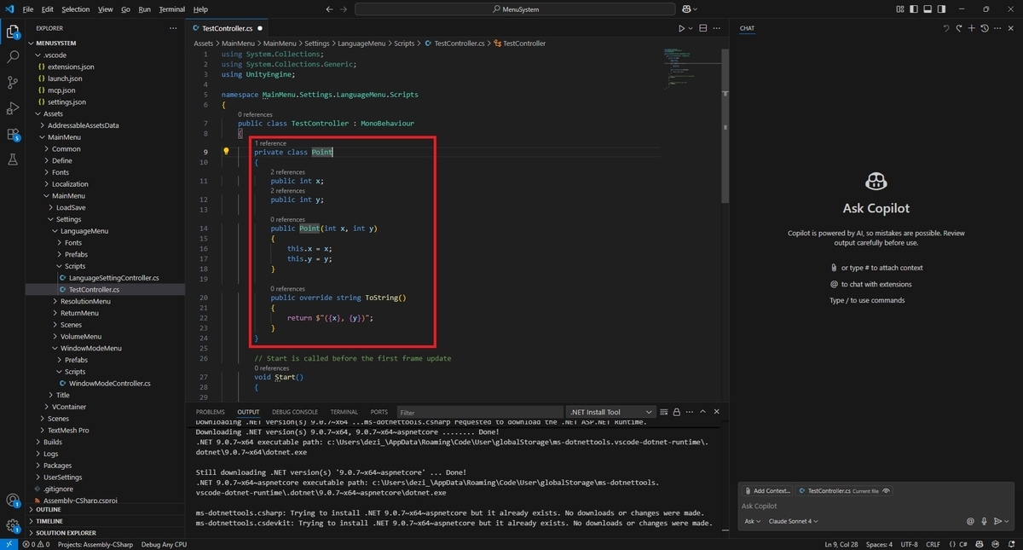The image size is (1023, 550).
Task: Open editor More Actions ellipsis
Action: pos(716,28)
